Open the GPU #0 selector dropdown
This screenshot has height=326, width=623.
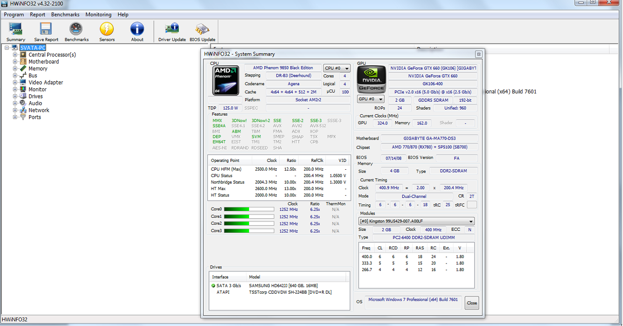click(371, 99)
